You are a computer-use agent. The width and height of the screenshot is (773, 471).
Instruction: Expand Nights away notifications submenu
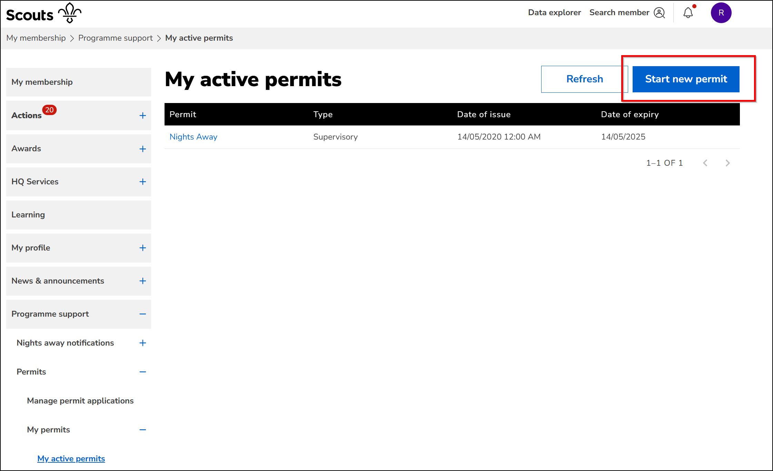142,343
